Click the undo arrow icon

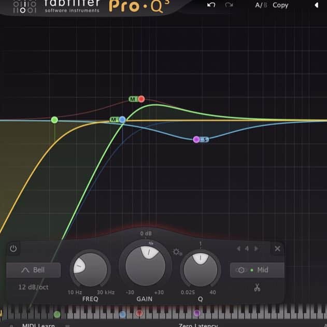coord(211,5)
